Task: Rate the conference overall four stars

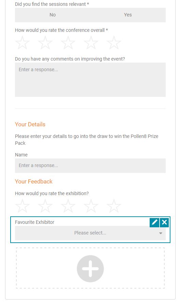Action: point(91,42)
